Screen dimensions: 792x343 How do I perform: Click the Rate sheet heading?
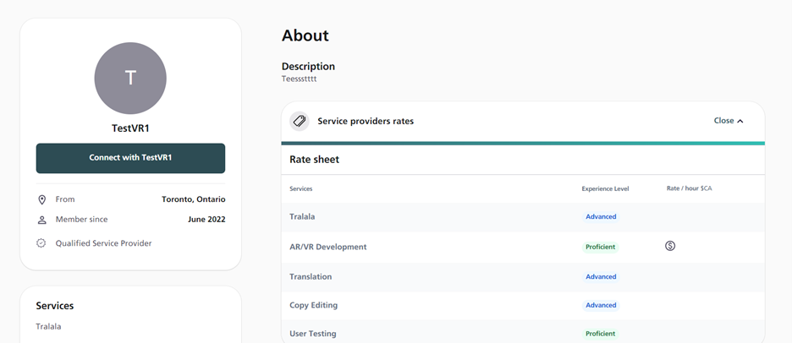(314, 160)
